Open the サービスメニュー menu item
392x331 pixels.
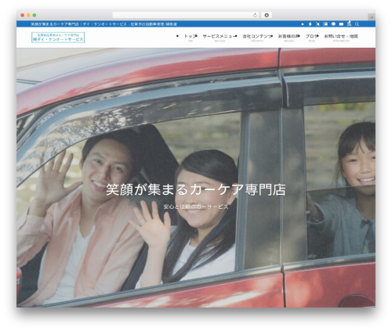point(220,38)
